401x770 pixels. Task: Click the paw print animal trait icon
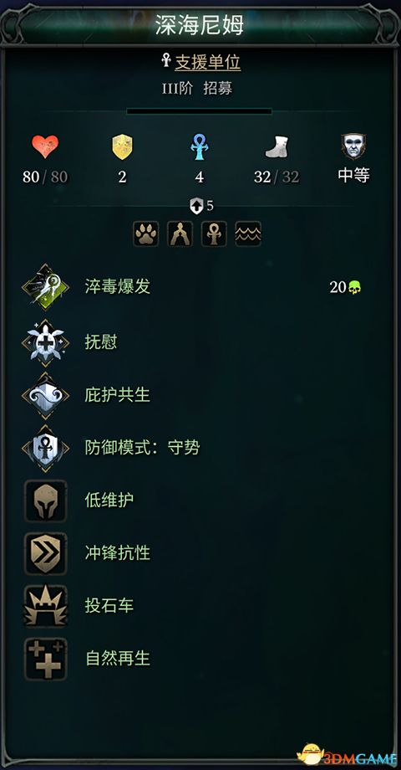coord(145,234)
